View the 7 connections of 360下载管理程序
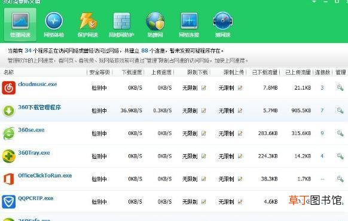The width and height of the screenshot is (348, 221). pyautogui.click(x=322, y=110)
